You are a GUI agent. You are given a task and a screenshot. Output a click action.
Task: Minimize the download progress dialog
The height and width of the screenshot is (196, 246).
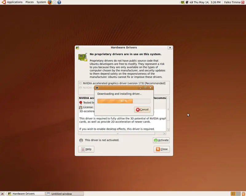pos(141,88)
